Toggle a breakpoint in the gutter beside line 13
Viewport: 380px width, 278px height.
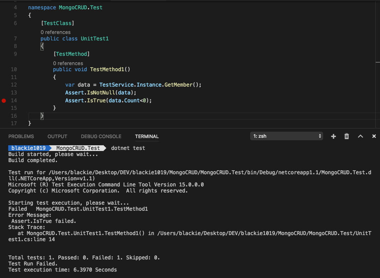pyautogui.click(x=4, y=93)
